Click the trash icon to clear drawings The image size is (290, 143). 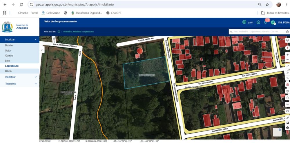pyautogui.click(x=287, y=98)
